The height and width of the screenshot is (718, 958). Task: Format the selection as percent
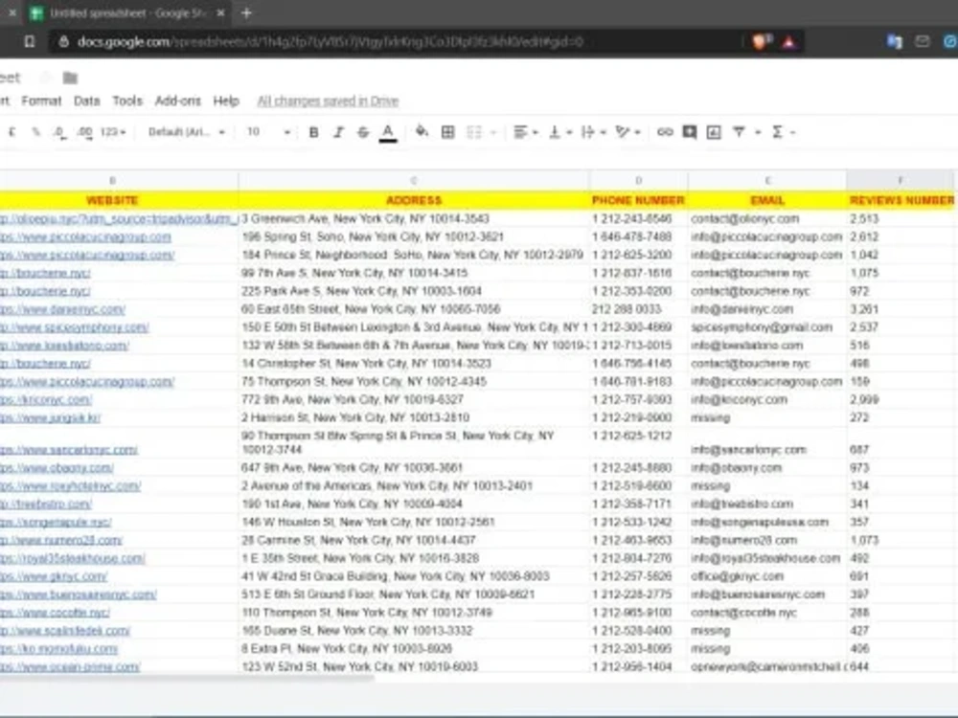[35, 132]
